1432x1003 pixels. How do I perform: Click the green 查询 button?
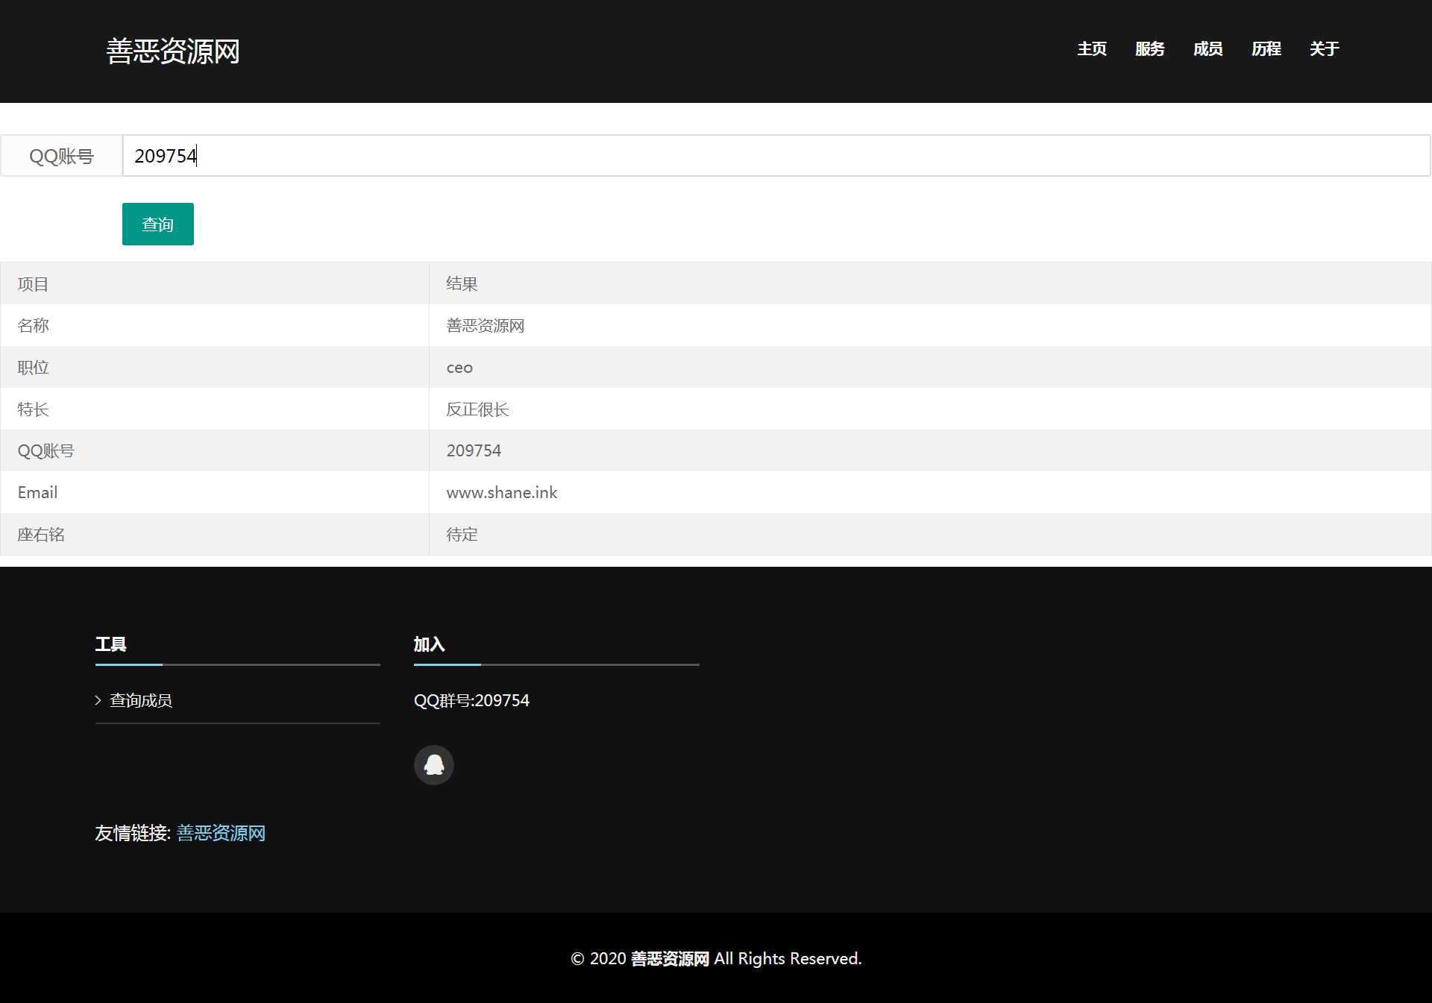(158, 224)
